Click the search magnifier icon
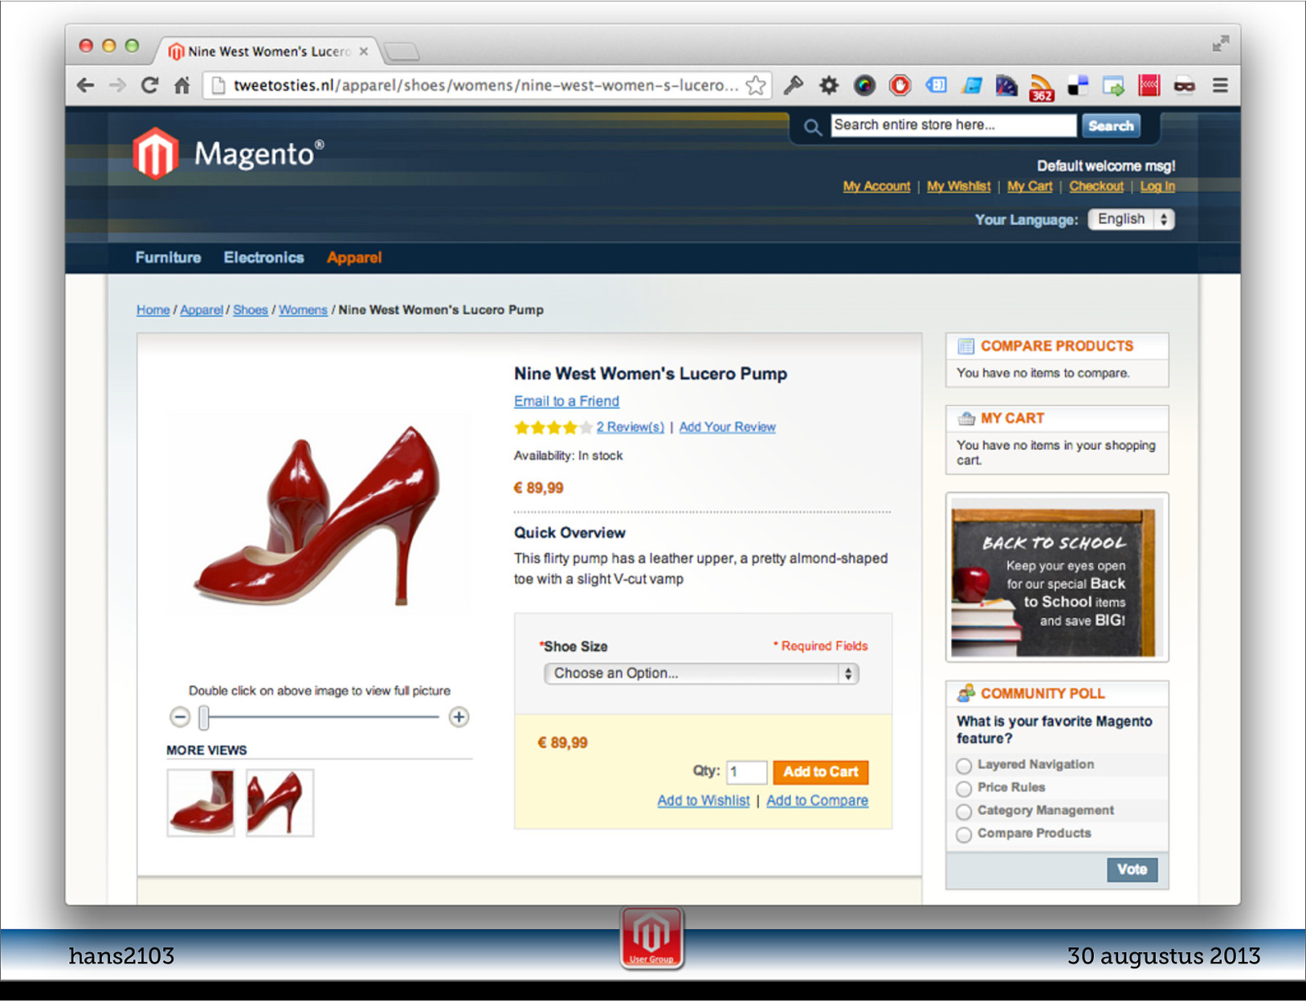 click(x=812, y=127)
